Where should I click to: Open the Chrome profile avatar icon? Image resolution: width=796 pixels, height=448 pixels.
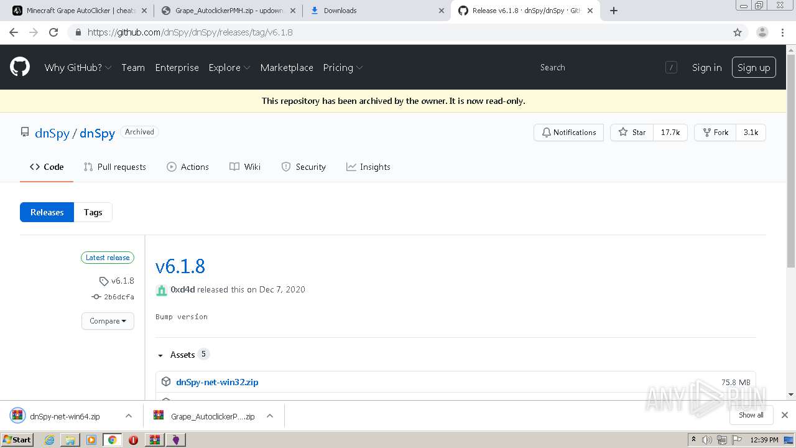(762, 32)
